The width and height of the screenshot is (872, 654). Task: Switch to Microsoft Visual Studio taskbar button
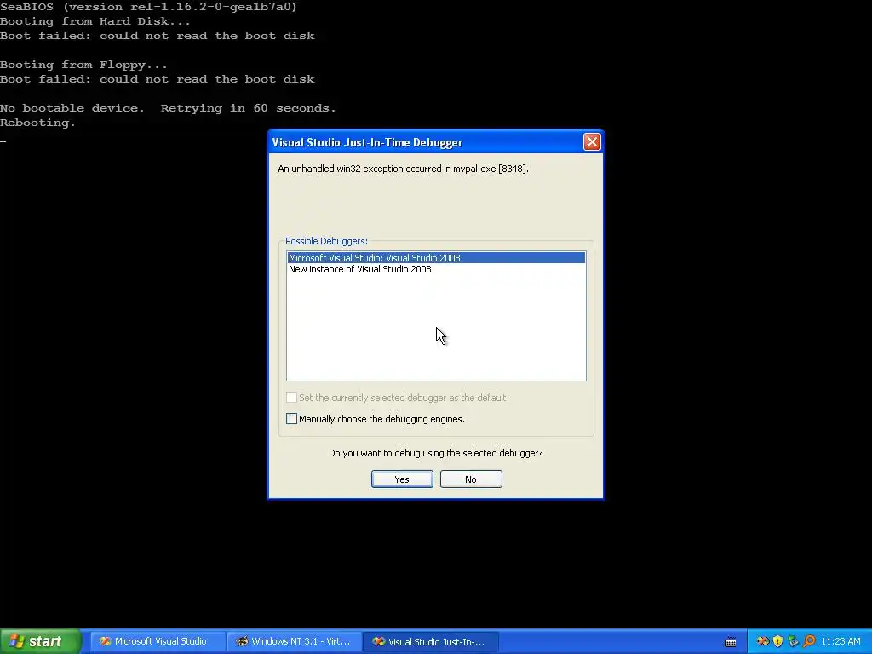pyautogui.click(x=157, y=641)
